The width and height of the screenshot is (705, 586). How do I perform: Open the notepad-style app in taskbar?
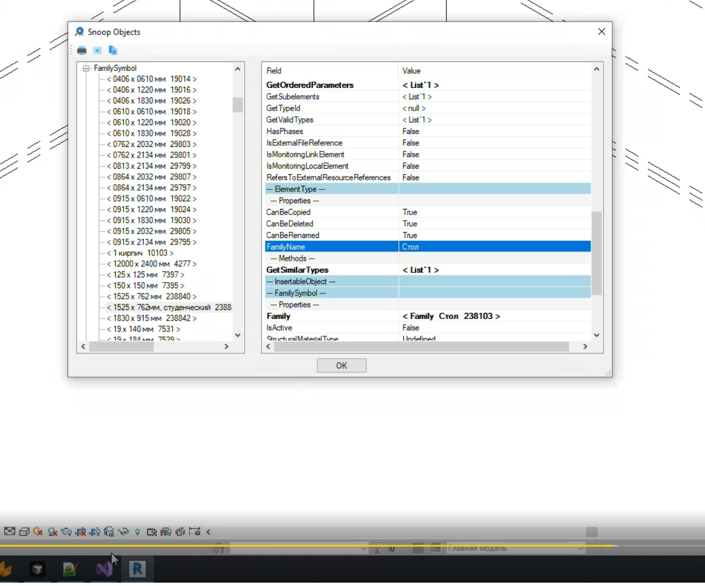70,569
